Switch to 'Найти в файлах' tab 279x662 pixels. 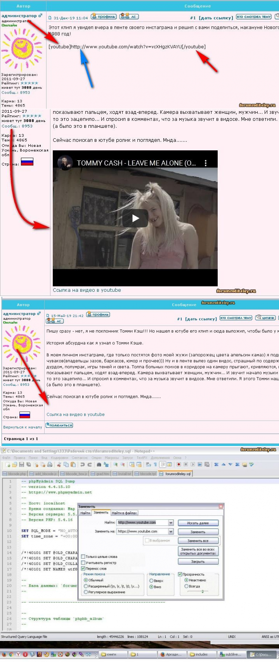coord(125,513)
